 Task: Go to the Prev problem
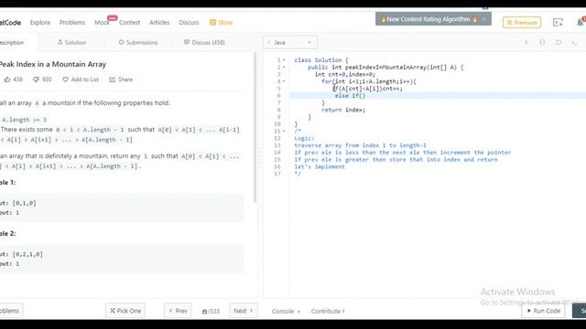coord(178,311)
